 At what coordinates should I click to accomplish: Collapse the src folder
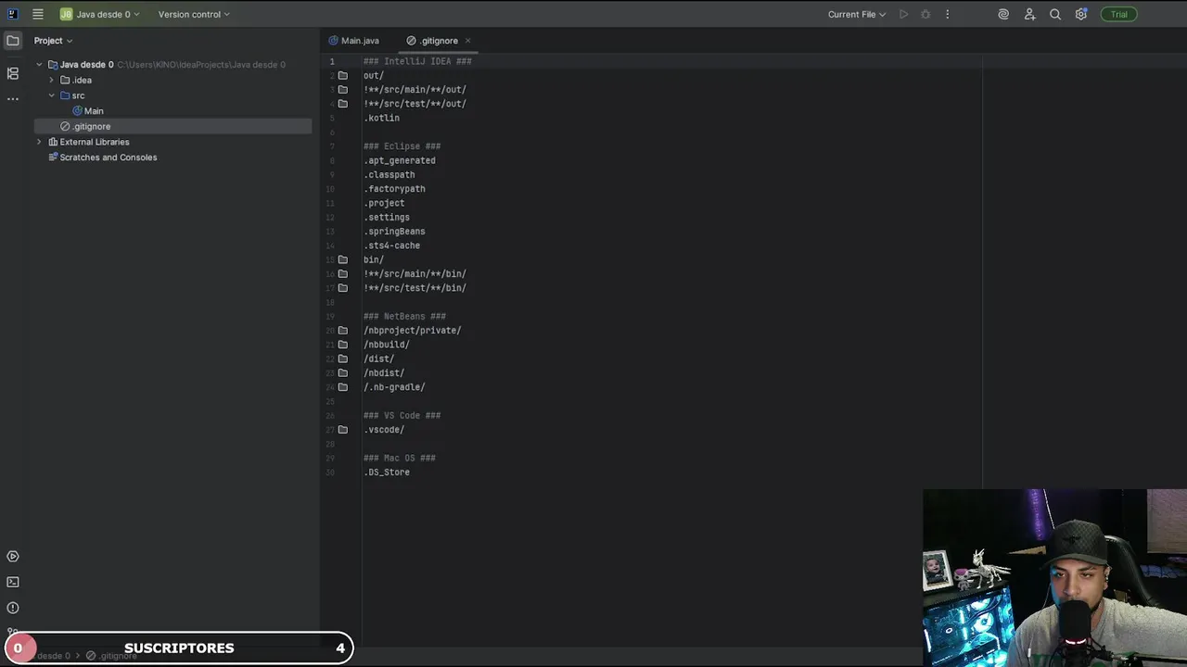click(52, 95)
